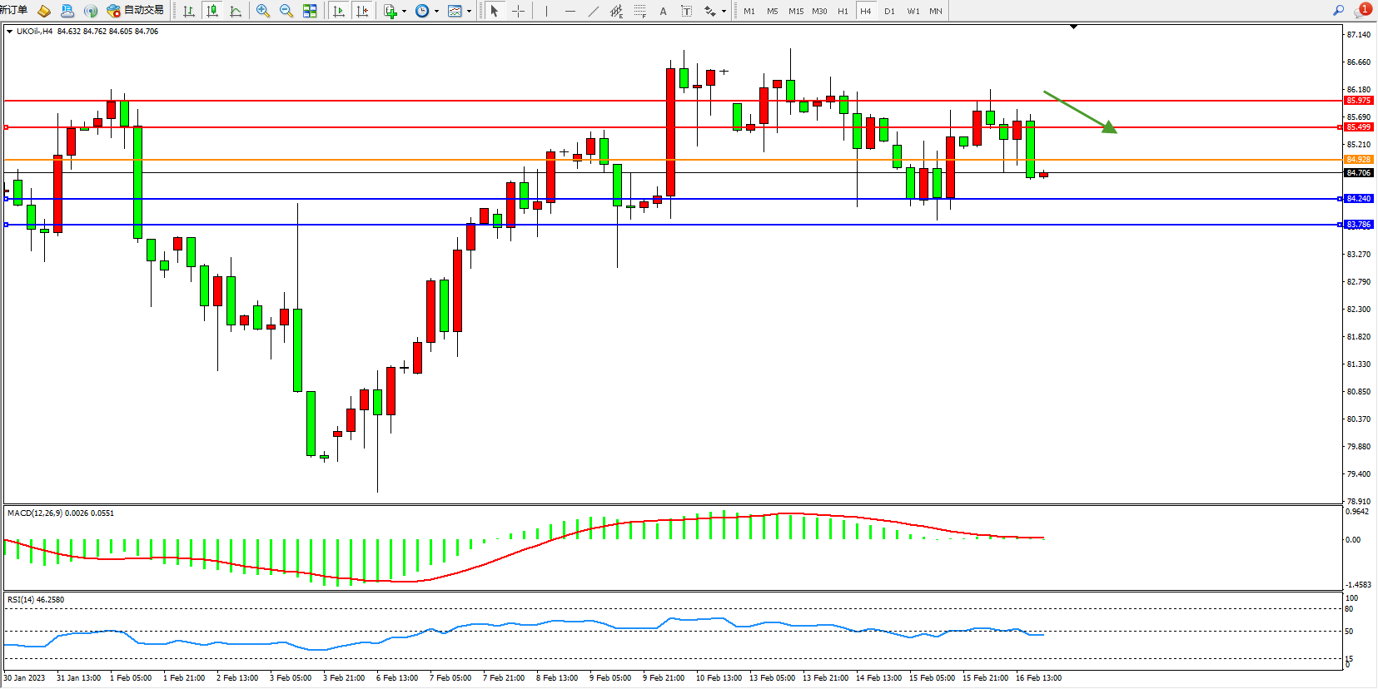Open the notifications chat bubble icon
This screenshot has width=1378, height=689.
coord(1361,11)
